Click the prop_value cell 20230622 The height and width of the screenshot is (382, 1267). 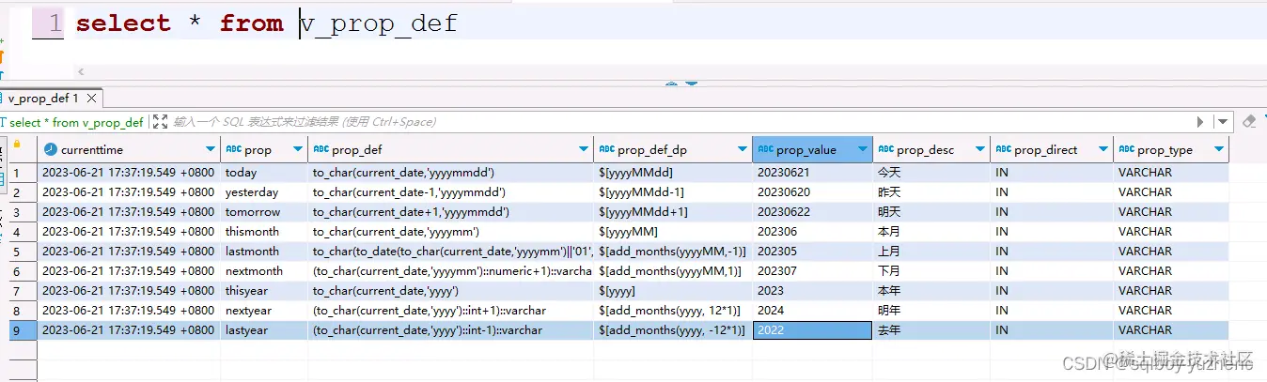[812, 212]
